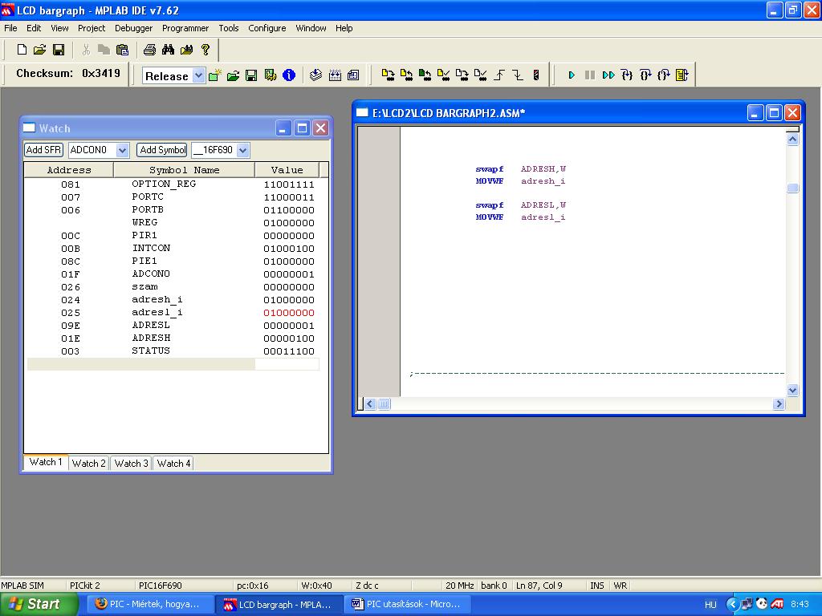
Task: Switch to the Watch 3 tab
Action: coord(131,463)
